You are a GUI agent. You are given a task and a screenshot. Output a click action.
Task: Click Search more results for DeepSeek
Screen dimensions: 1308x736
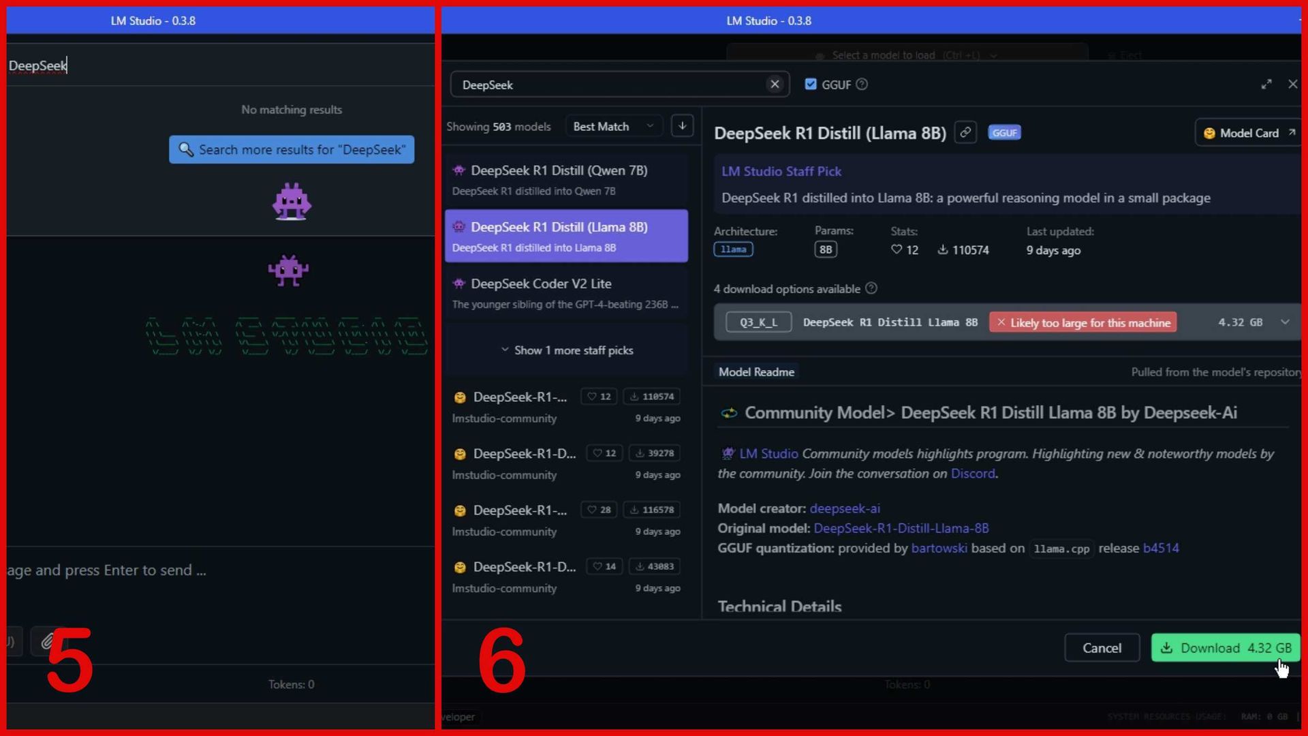[x=292, y=149]
